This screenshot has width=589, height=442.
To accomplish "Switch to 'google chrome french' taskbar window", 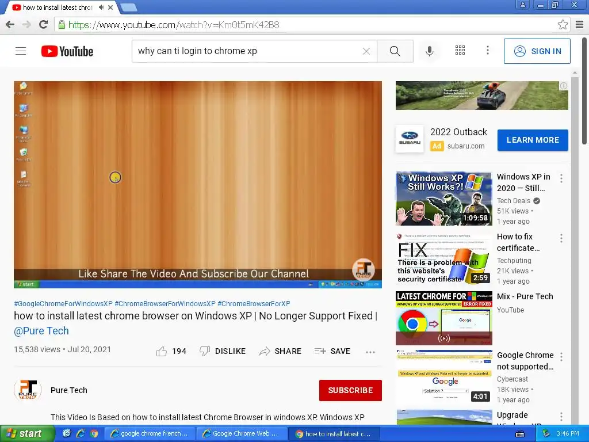I will [x=149, y=434].
